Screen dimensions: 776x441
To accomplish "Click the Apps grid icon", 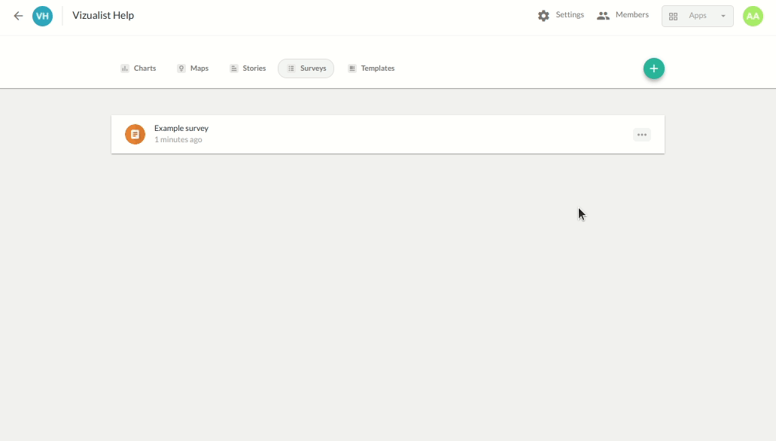I will [674, 17].
